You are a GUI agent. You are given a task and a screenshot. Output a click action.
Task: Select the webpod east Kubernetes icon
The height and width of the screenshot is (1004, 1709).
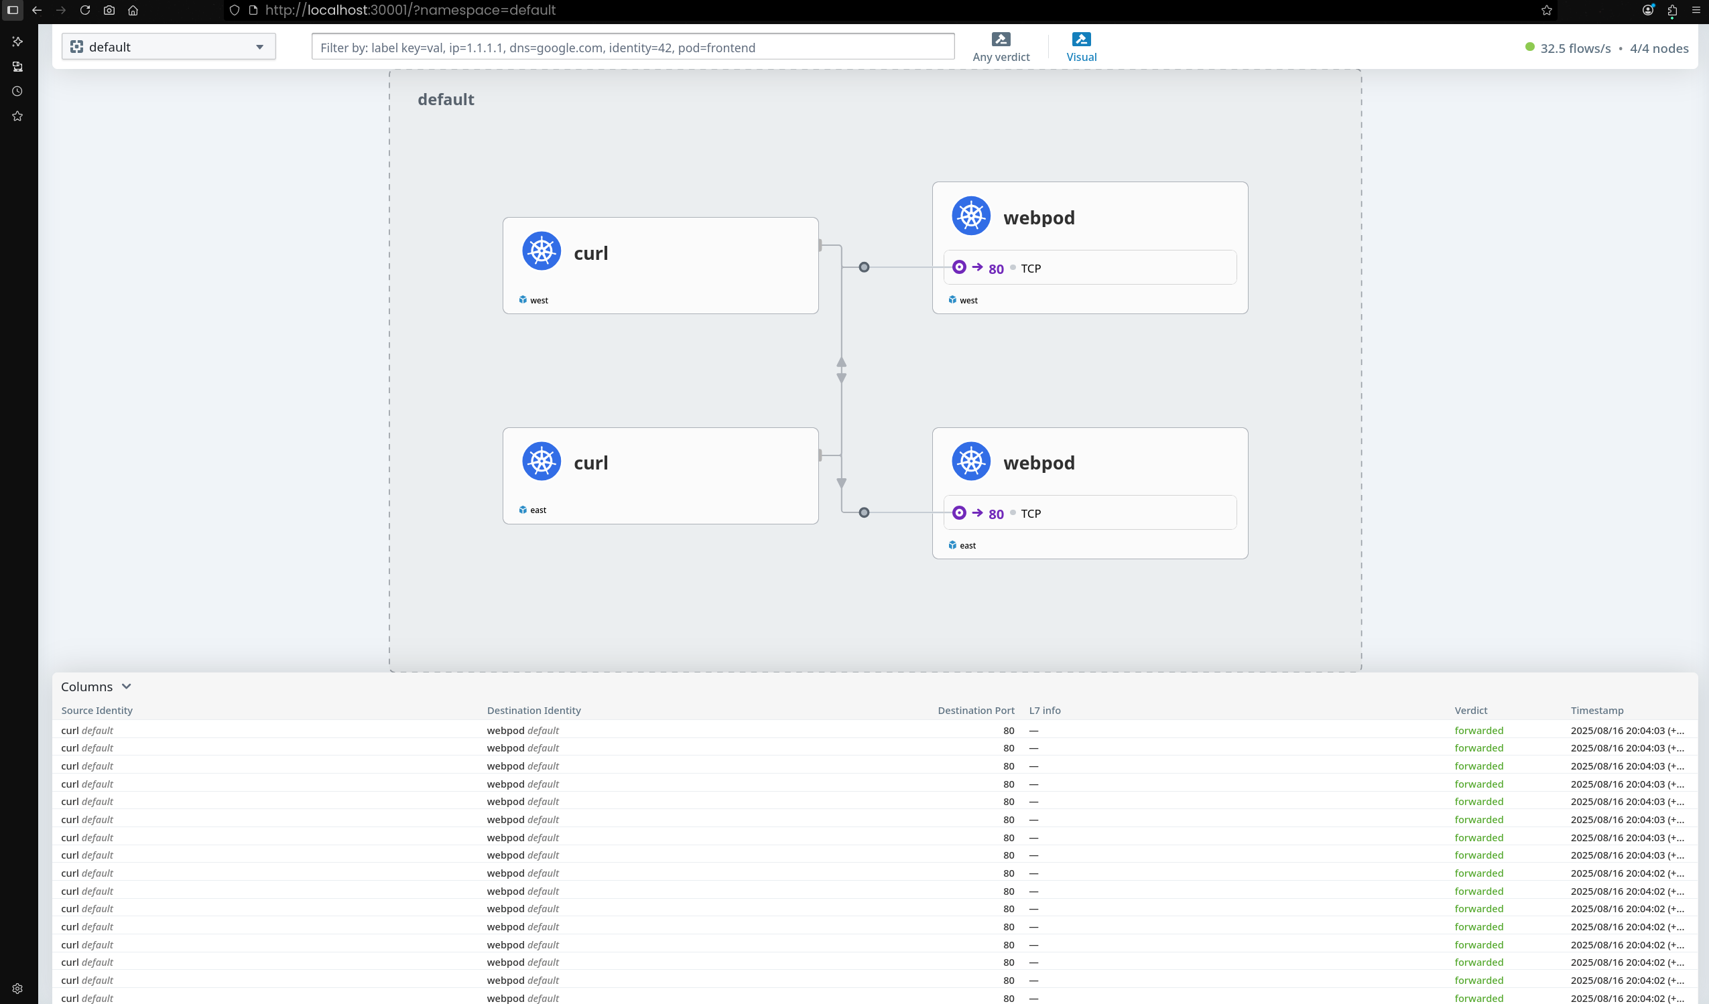970,461
